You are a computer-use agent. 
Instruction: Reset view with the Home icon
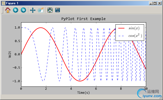point(8,10)
